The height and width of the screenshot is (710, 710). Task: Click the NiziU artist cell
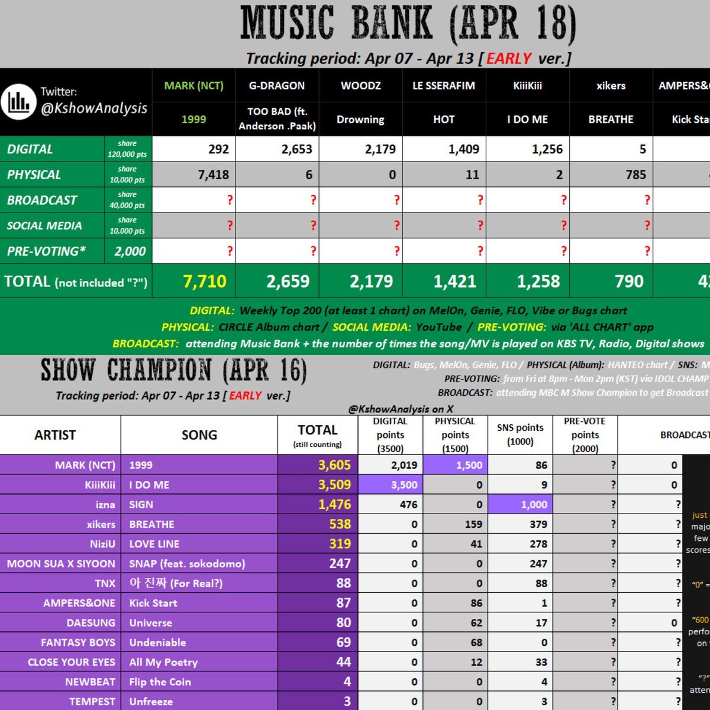tap(60, 544)
